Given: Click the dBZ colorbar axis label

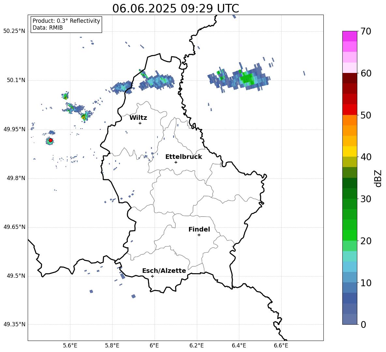Looking at the screenshot, I should (379, 178).
